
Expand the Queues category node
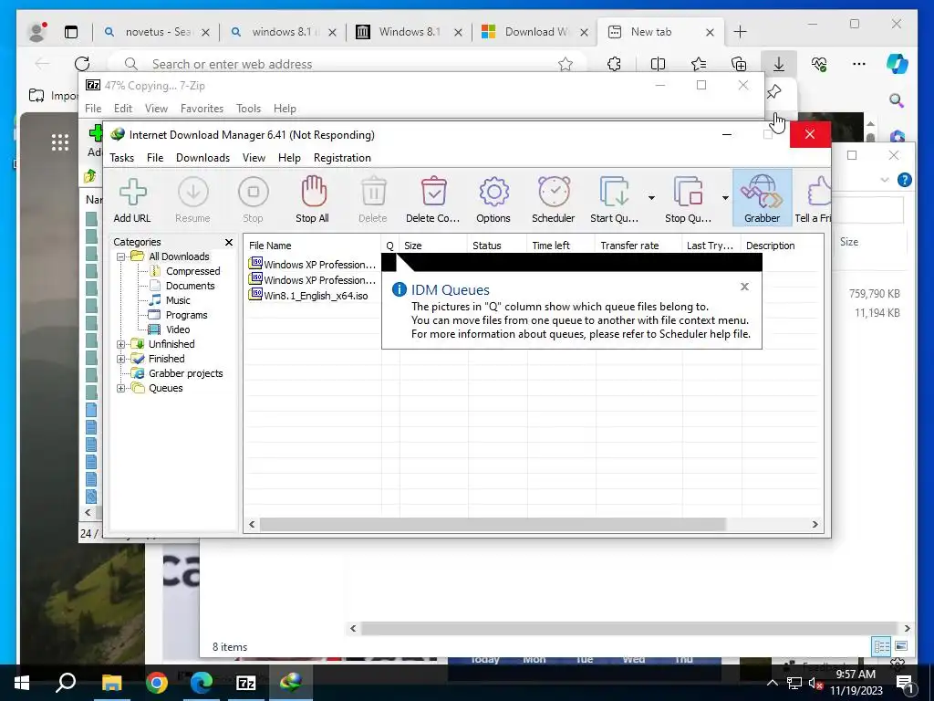pos(121,388)
